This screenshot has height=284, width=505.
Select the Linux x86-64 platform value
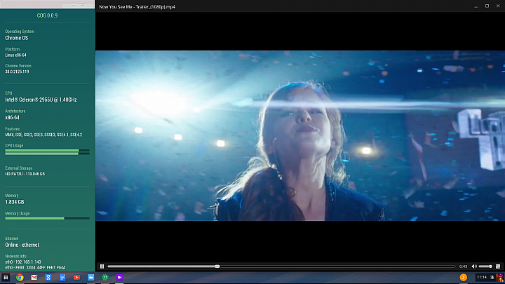click(15, 55)
